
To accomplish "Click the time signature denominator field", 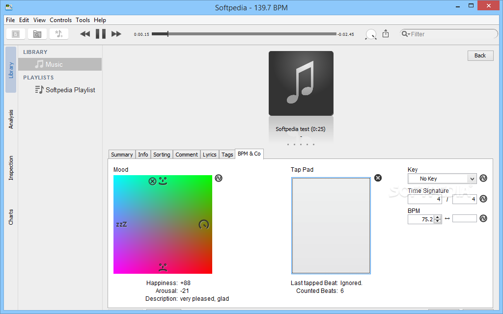I will 465,199.
